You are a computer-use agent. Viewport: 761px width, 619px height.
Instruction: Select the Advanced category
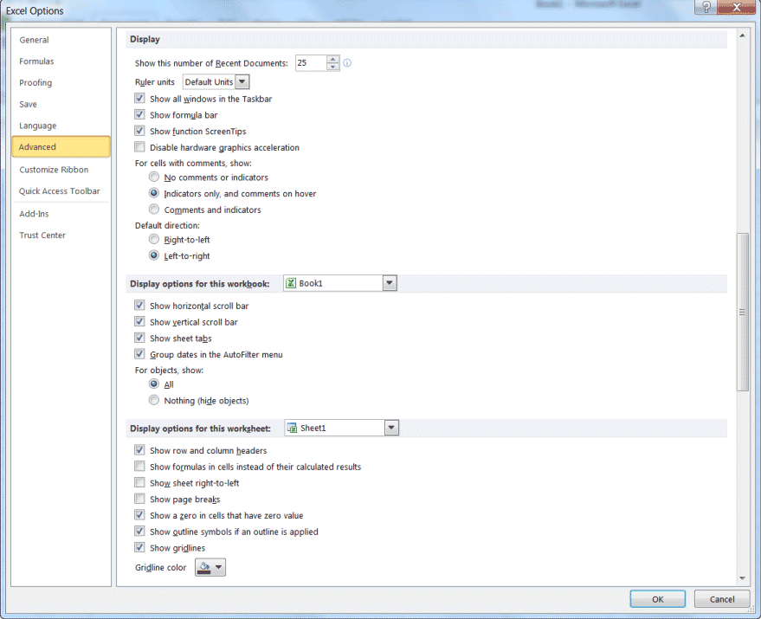tap(61, 146)
